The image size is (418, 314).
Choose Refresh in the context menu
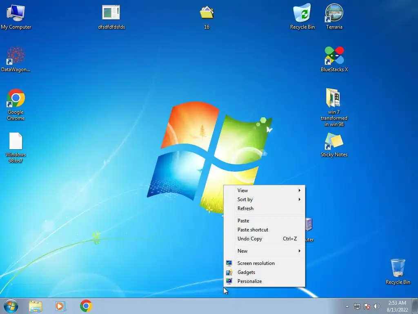point(264,209)
